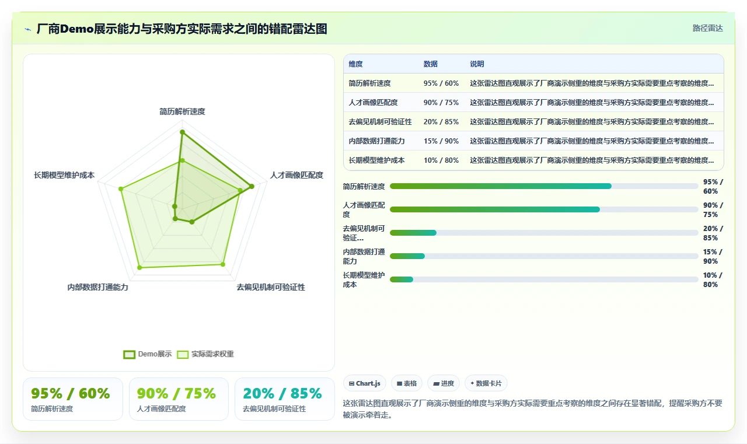Click the chart title heading text
Image resolution: width=747 pixels, height=444 pixels.
(x=182, y=29)
